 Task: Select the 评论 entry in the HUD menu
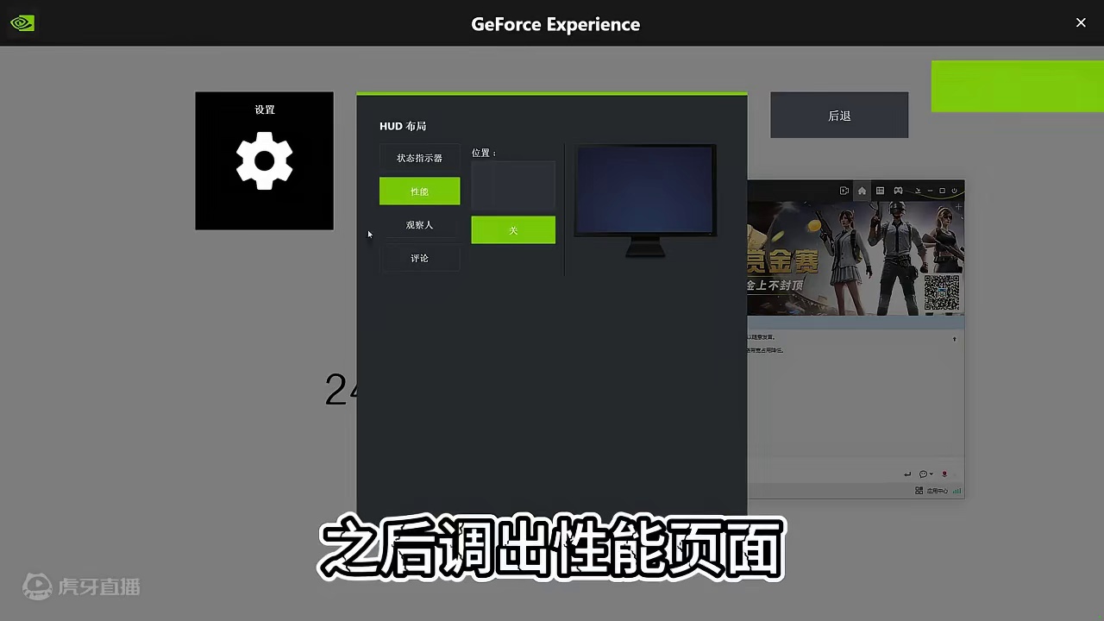click(x=419, y=258)
